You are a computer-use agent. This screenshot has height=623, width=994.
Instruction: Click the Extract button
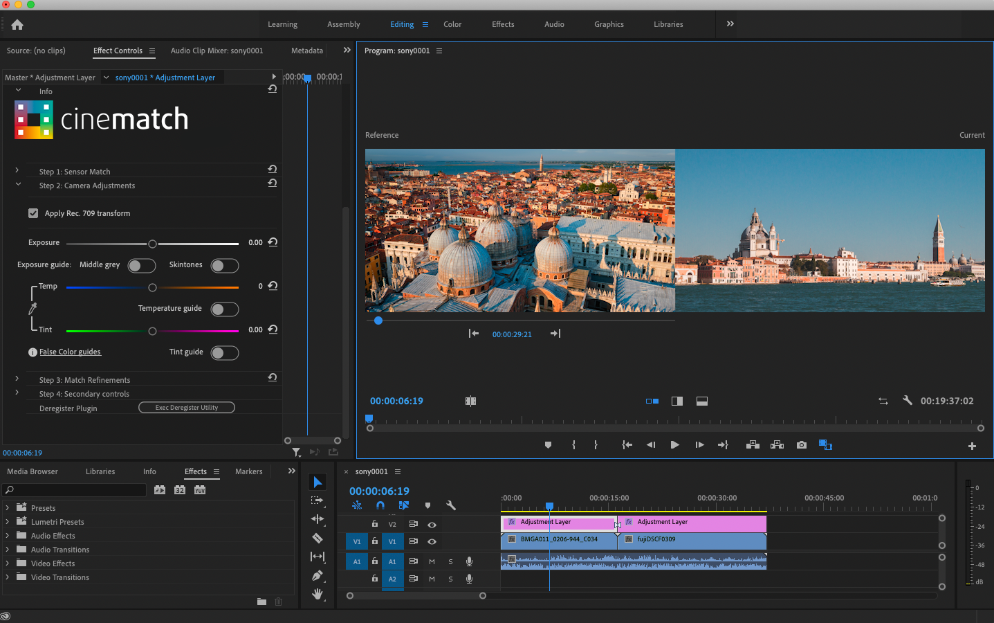[x=777, y=445]
